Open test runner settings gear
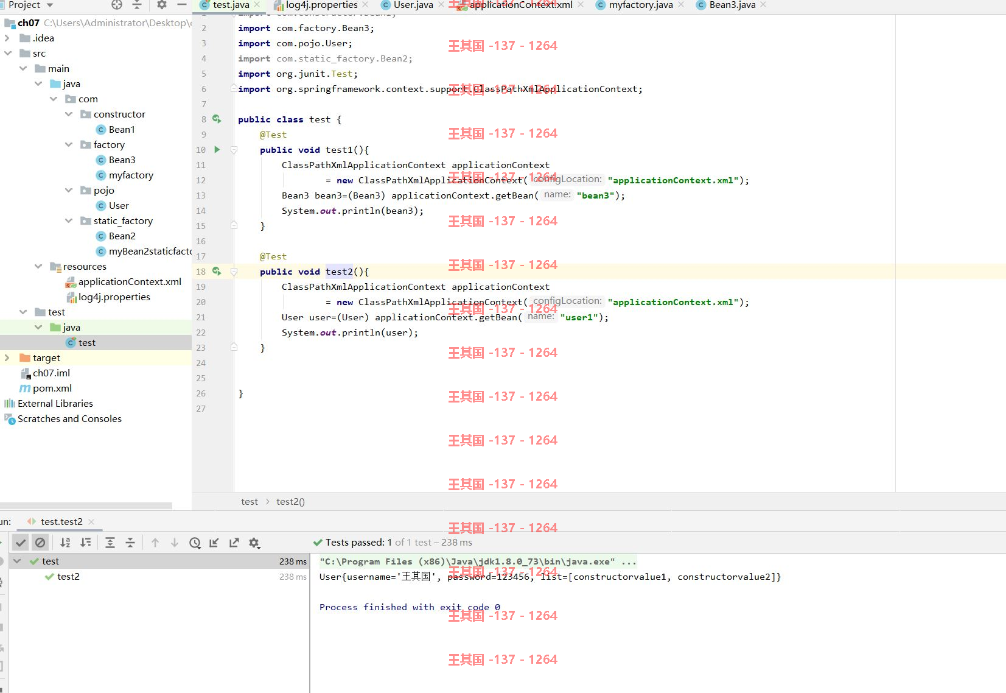Screen dimensions: 1006x693 pos(254,543)
